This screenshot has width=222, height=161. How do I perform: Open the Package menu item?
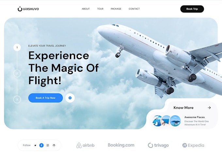116,9
